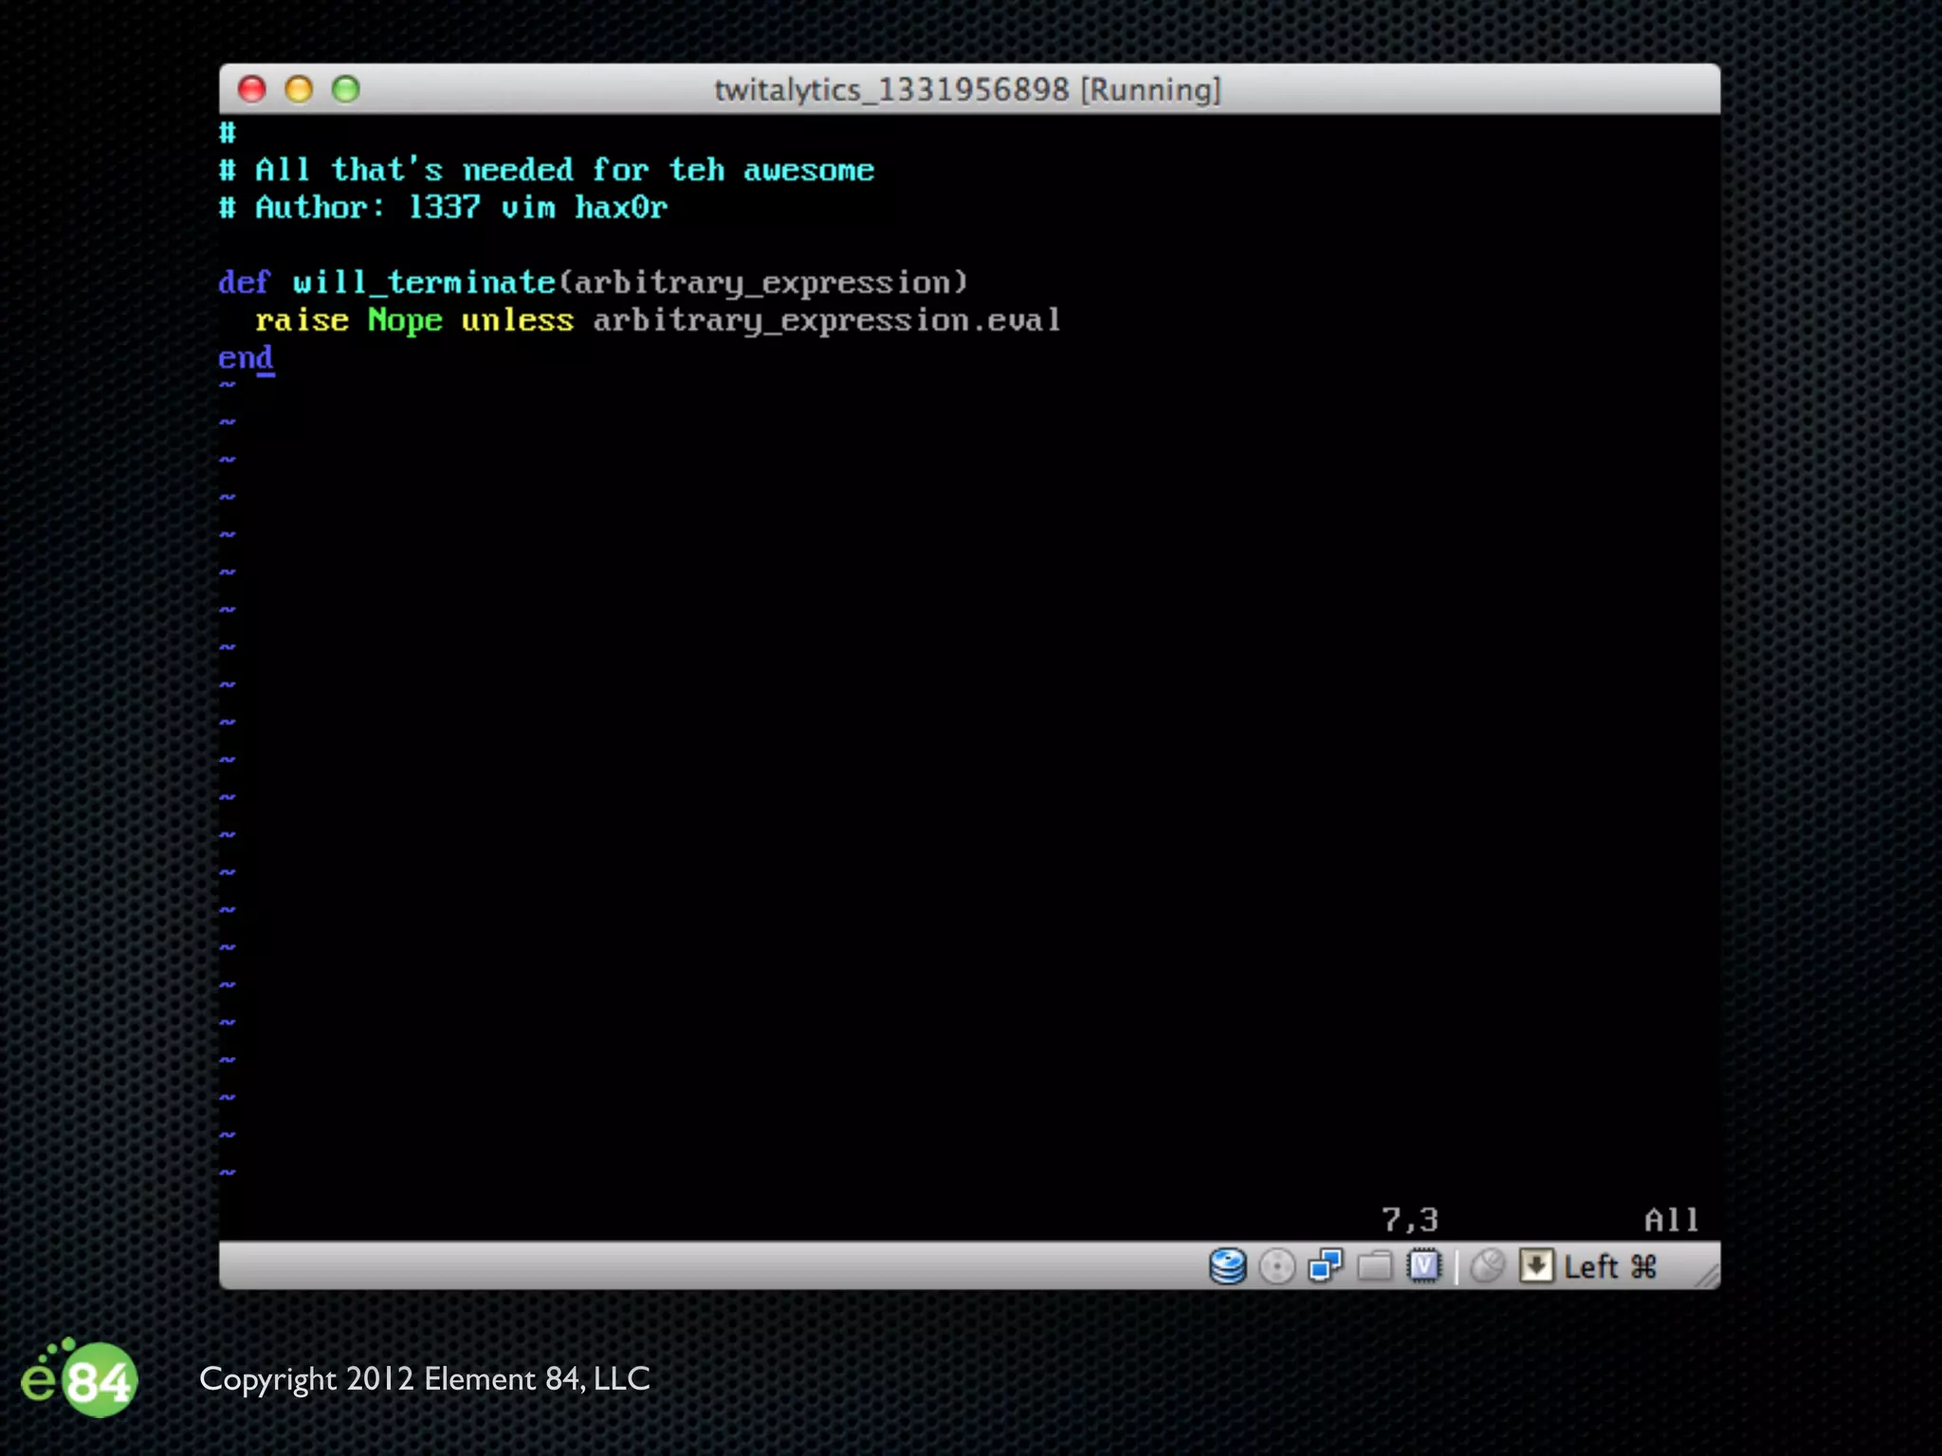
Task: Open the network adapters status icon
Action: pyautogui.click(x=1326, y=1266)
